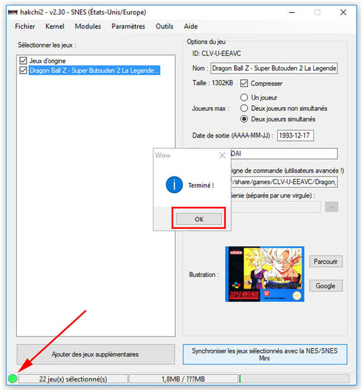Image resolution: width=363 pixels, height=391 pixels.
Task: Open the Aide menu
Action: [x=191, y=26]
